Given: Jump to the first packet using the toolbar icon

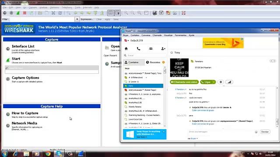Looking at the screenshot, I should click(x=95, y=13).
